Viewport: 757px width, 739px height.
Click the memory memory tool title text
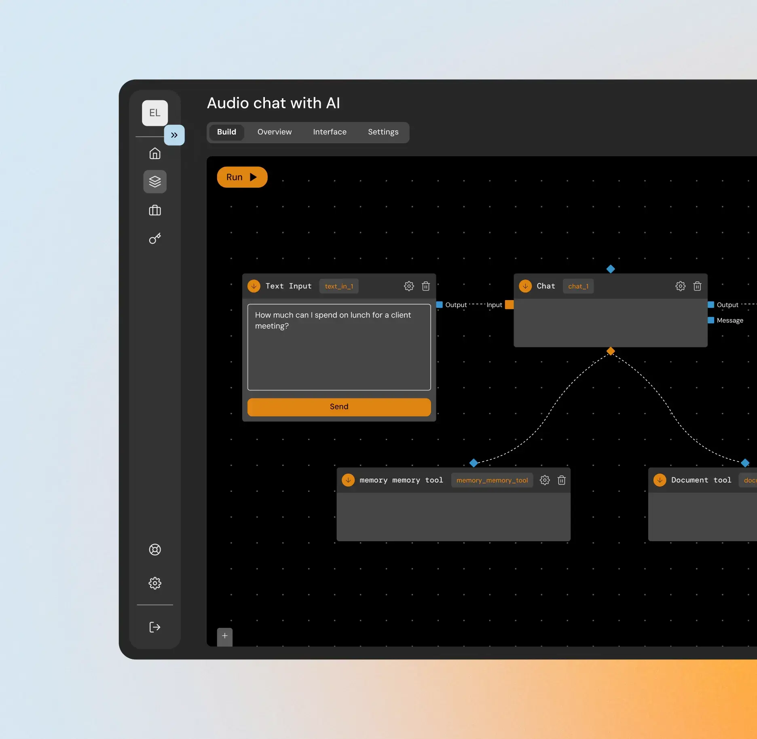click(x=401, y=480)
